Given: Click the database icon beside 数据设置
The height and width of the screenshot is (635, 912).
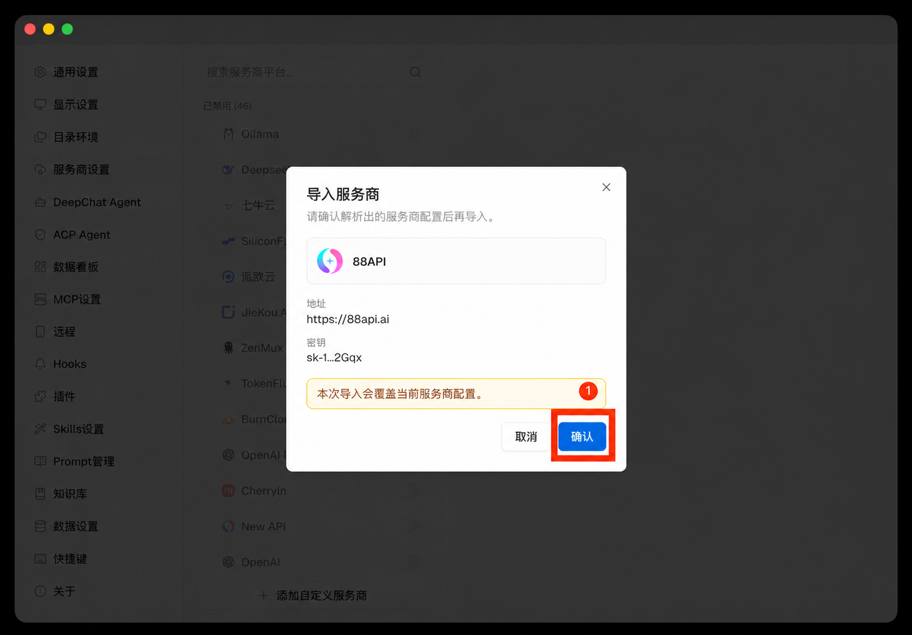Looking at the screenshot, I should pos(40,526).
